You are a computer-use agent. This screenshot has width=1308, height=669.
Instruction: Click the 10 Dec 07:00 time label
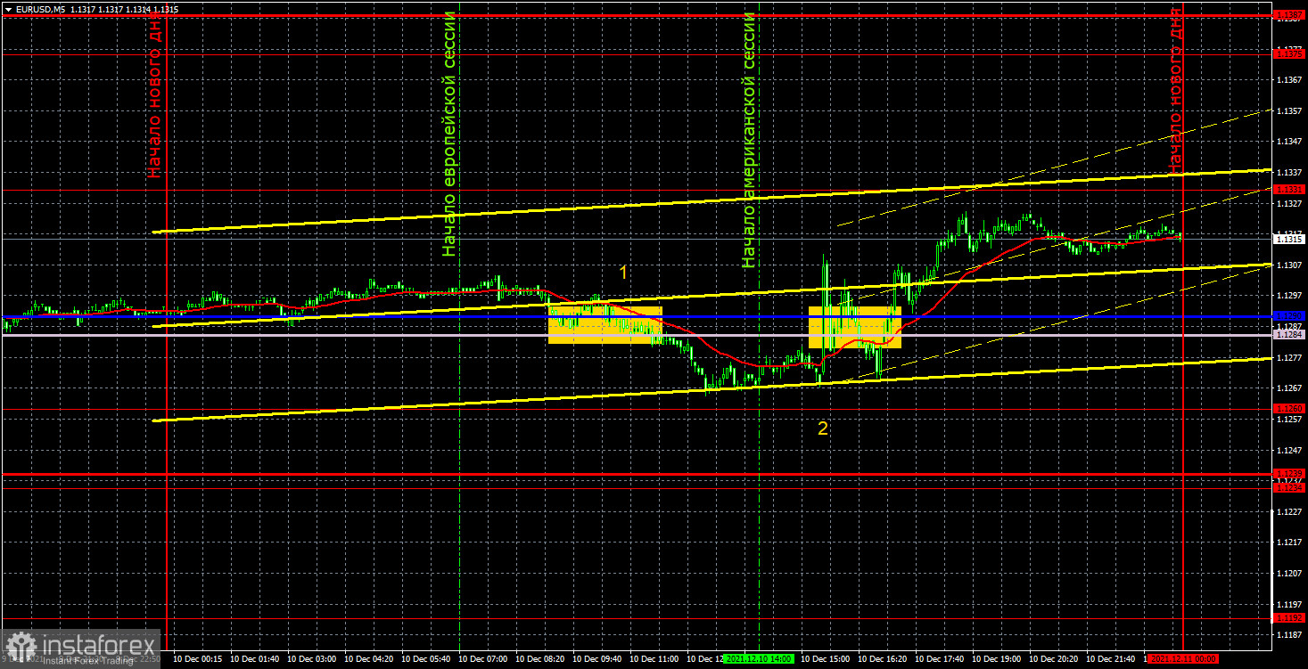pyautogui.click(x=483, y=659)
